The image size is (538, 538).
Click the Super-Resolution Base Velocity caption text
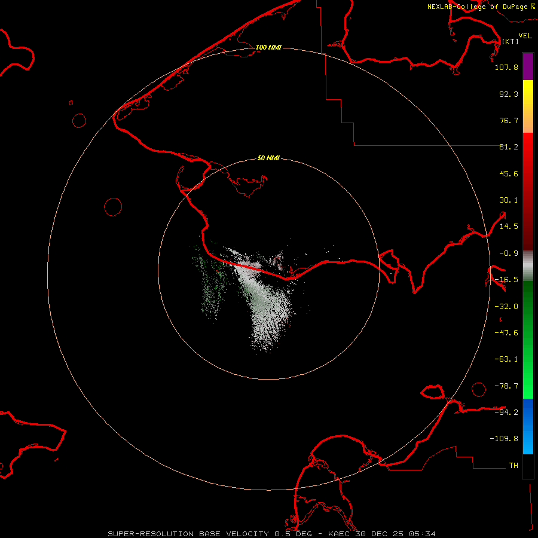[x=271, y=534]
